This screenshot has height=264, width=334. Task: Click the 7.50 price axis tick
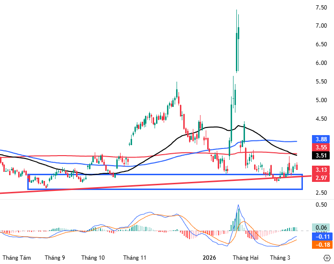point(321,8)
